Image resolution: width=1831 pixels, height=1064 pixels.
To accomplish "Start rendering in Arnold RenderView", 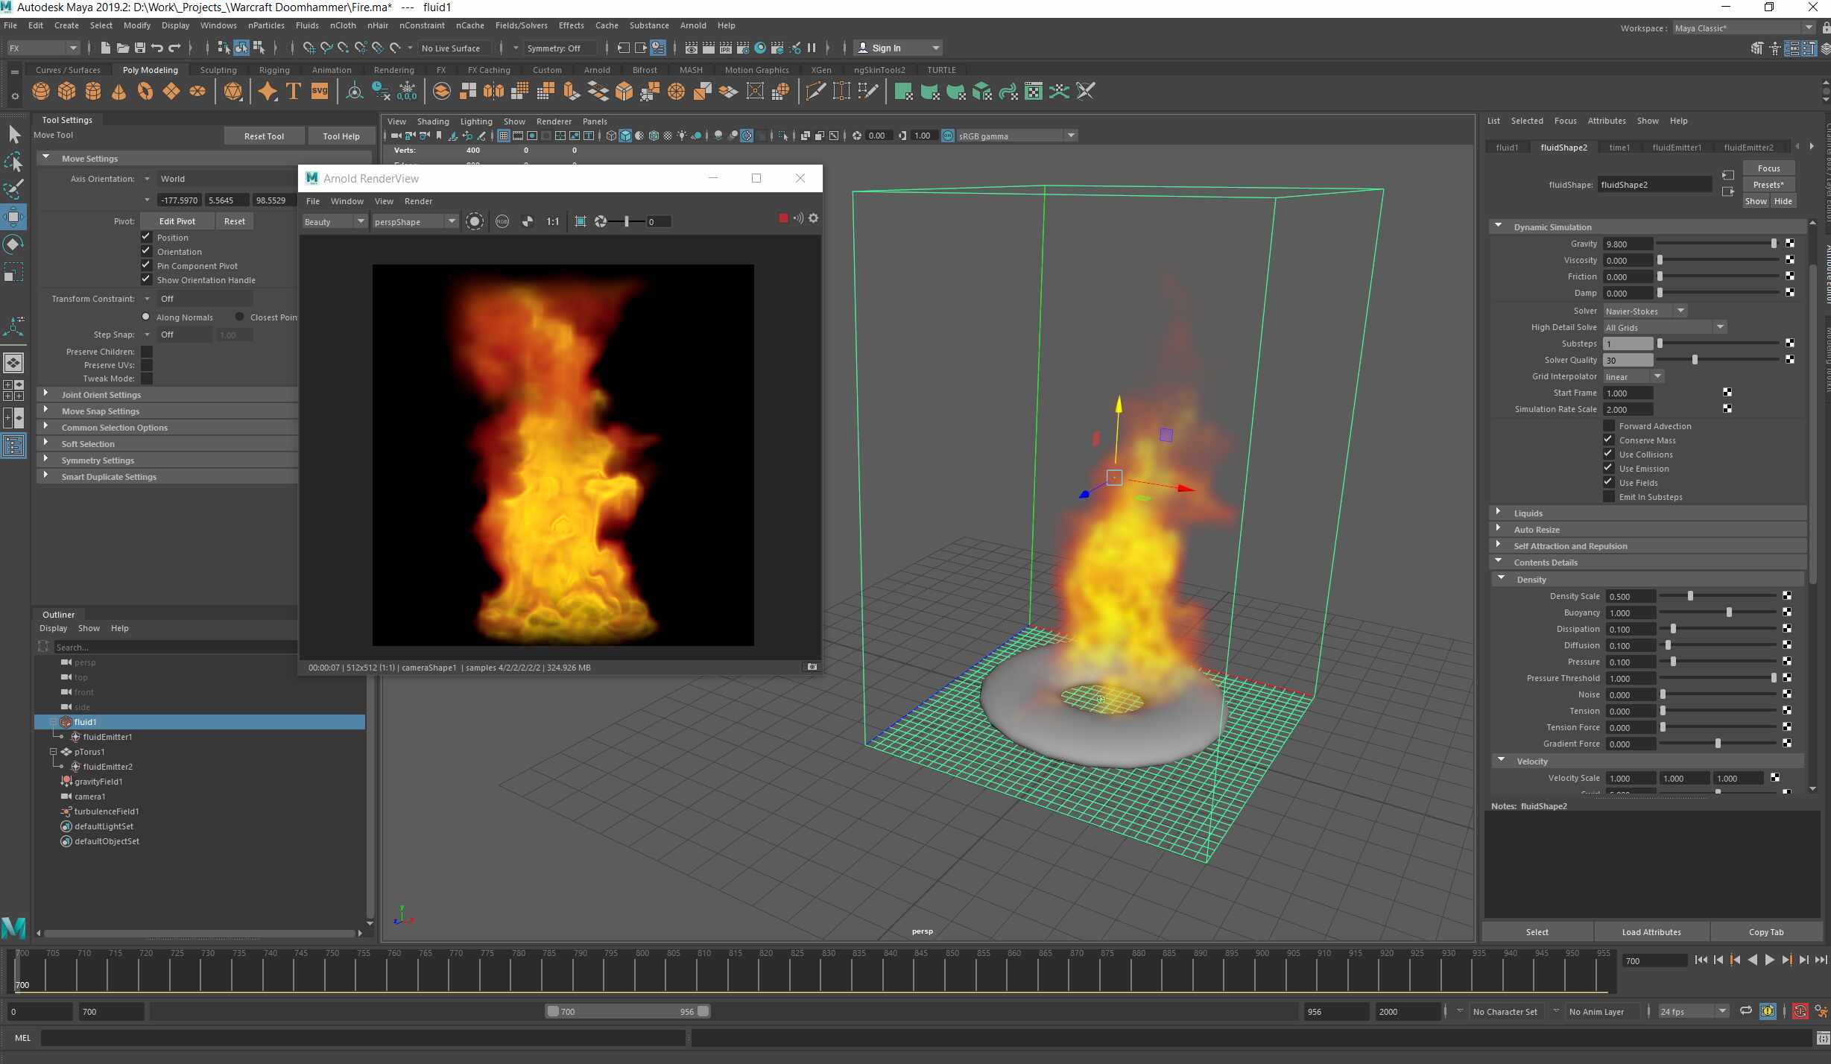I will click(x=475, y=221).
